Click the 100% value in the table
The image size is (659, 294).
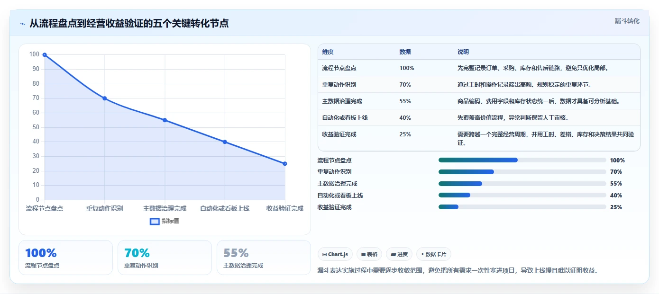point(407,68)
